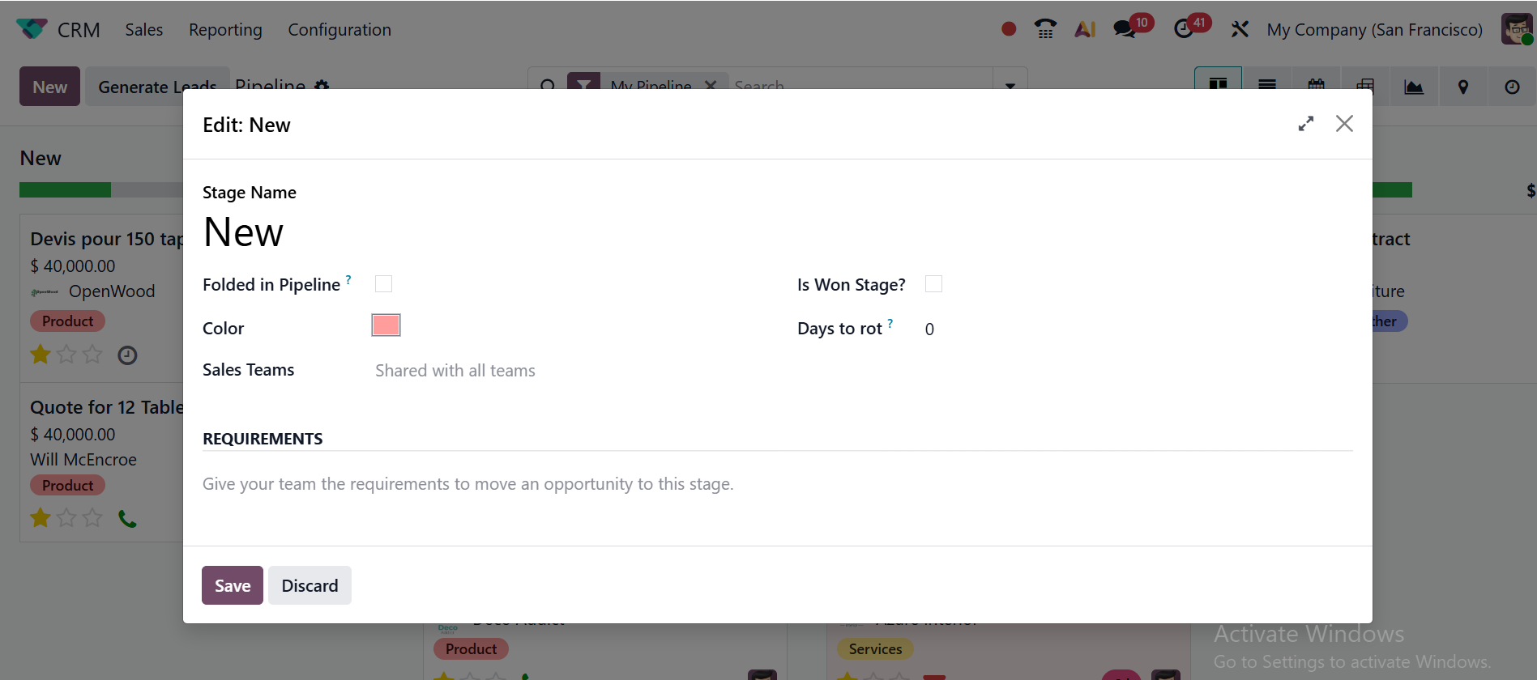
Task: Click the VoIP phone icon in navbar
Action: point(1045,29)
